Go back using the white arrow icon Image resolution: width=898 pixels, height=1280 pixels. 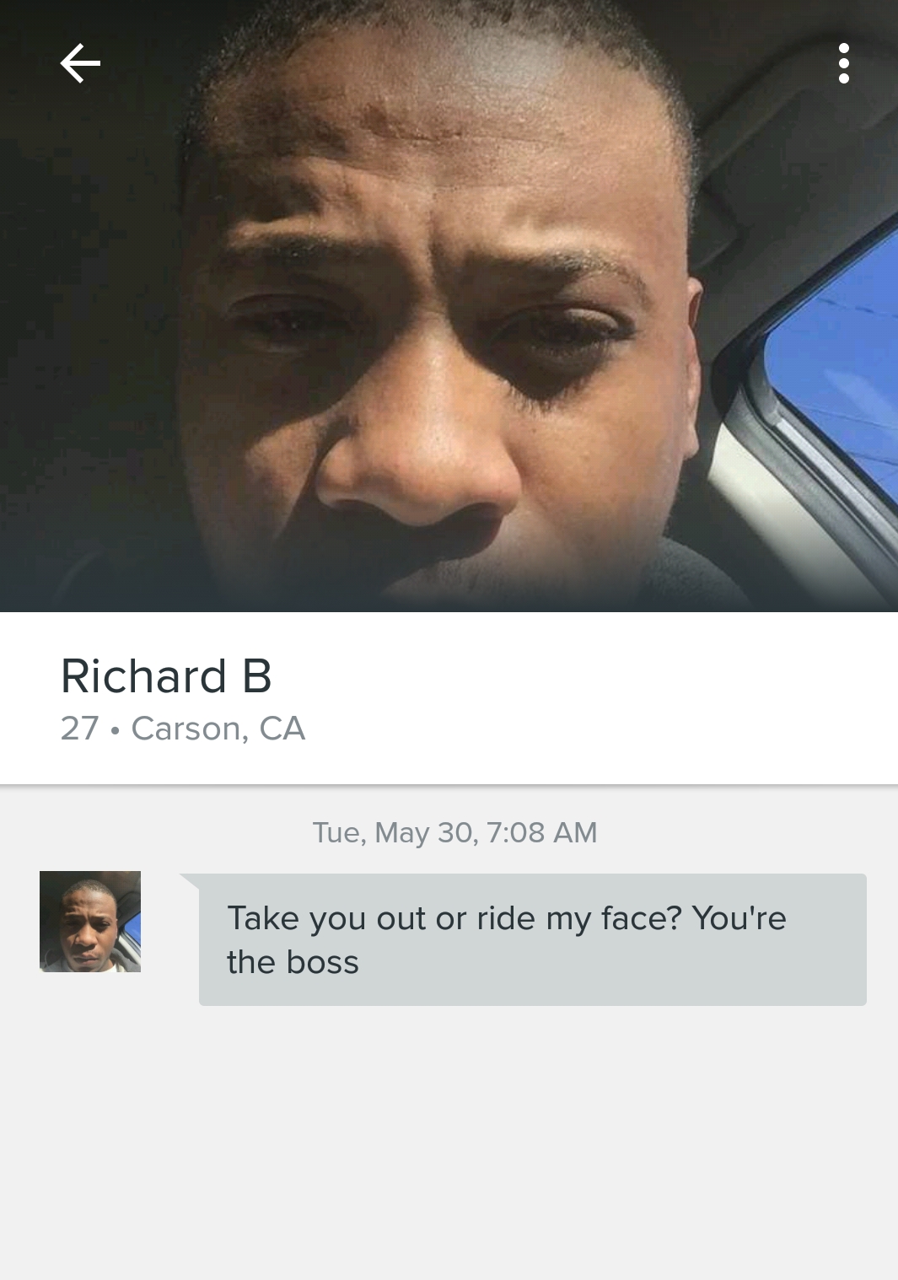81,63
